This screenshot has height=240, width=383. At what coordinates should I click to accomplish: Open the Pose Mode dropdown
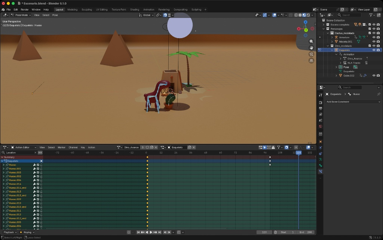point(21,15)
